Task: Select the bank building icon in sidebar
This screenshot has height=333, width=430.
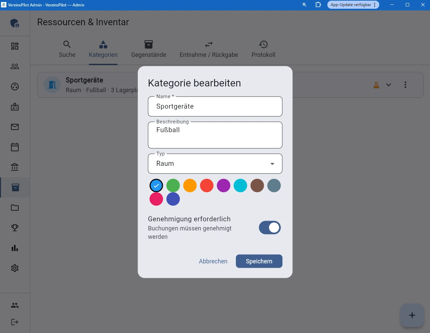Action: 15,167
